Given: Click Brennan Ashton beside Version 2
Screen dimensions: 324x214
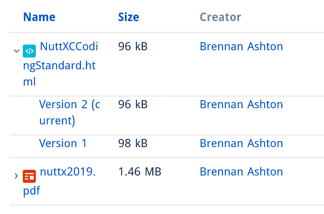Looking at the screenshot, I should pos(241,104).
